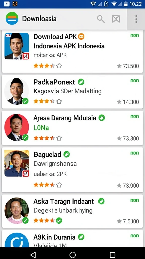This screenshot has height=259, width=145.
Task: Tap green verified badge next to PadkaPonekt
Action: point(81,82)
